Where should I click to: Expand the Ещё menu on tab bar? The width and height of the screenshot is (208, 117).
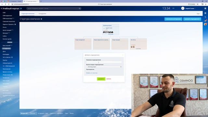199,14
